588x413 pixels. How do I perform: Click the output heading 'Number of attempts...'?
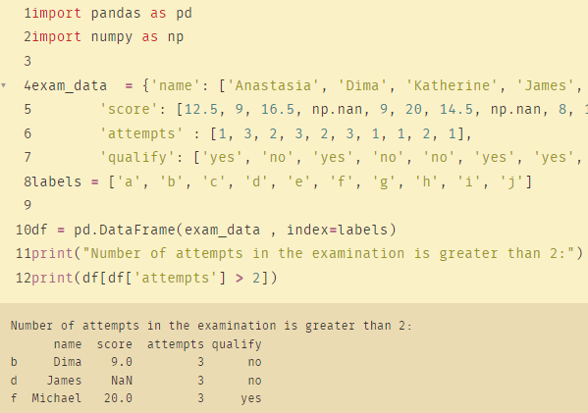(211, 326)
